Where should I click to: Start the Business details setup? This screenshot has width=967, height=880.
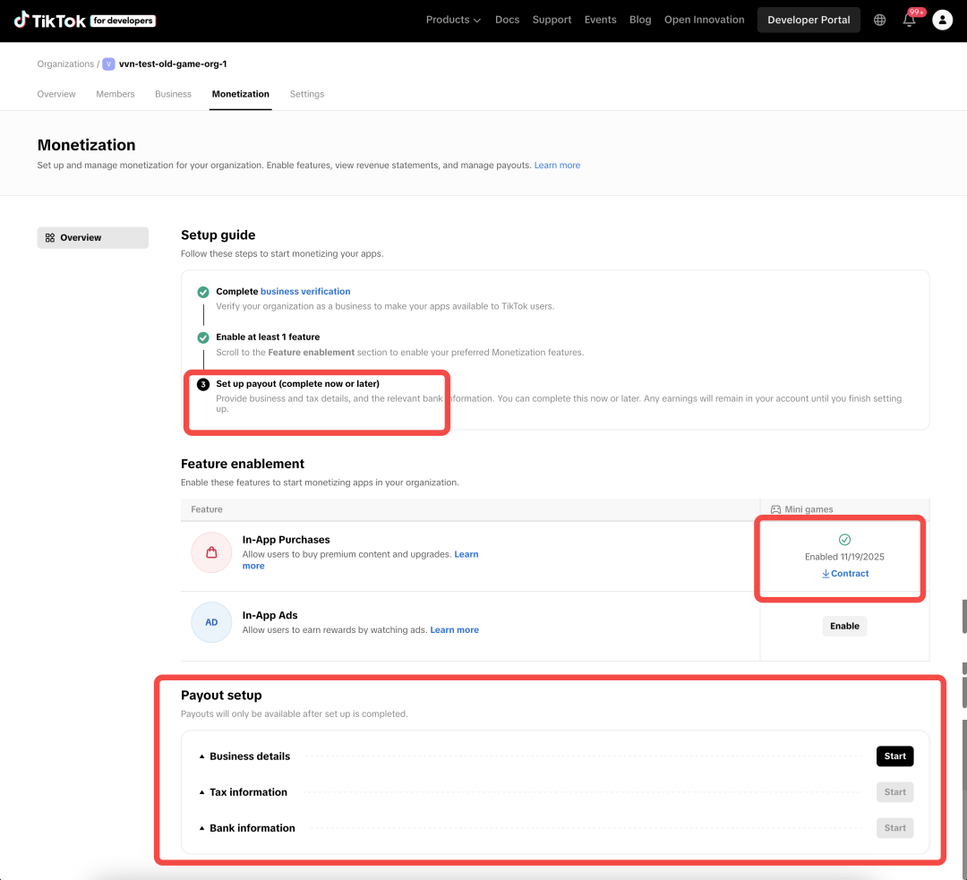click(894, 756)
